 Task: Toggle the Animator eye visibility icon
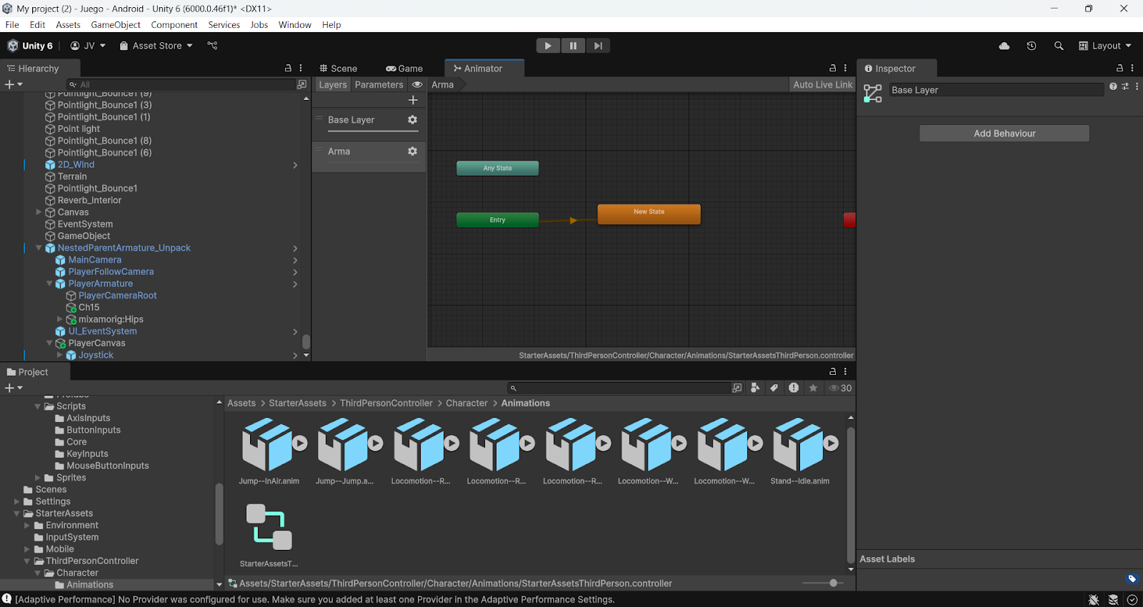[417, 84]
